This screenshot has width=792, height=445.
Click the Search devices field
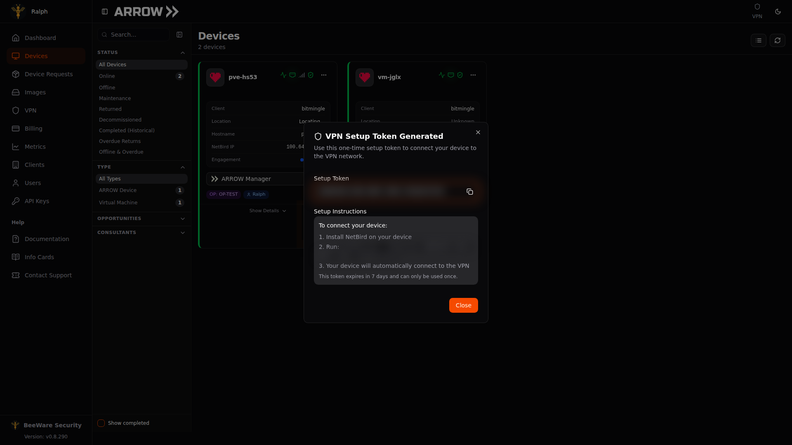click(133, 35)
